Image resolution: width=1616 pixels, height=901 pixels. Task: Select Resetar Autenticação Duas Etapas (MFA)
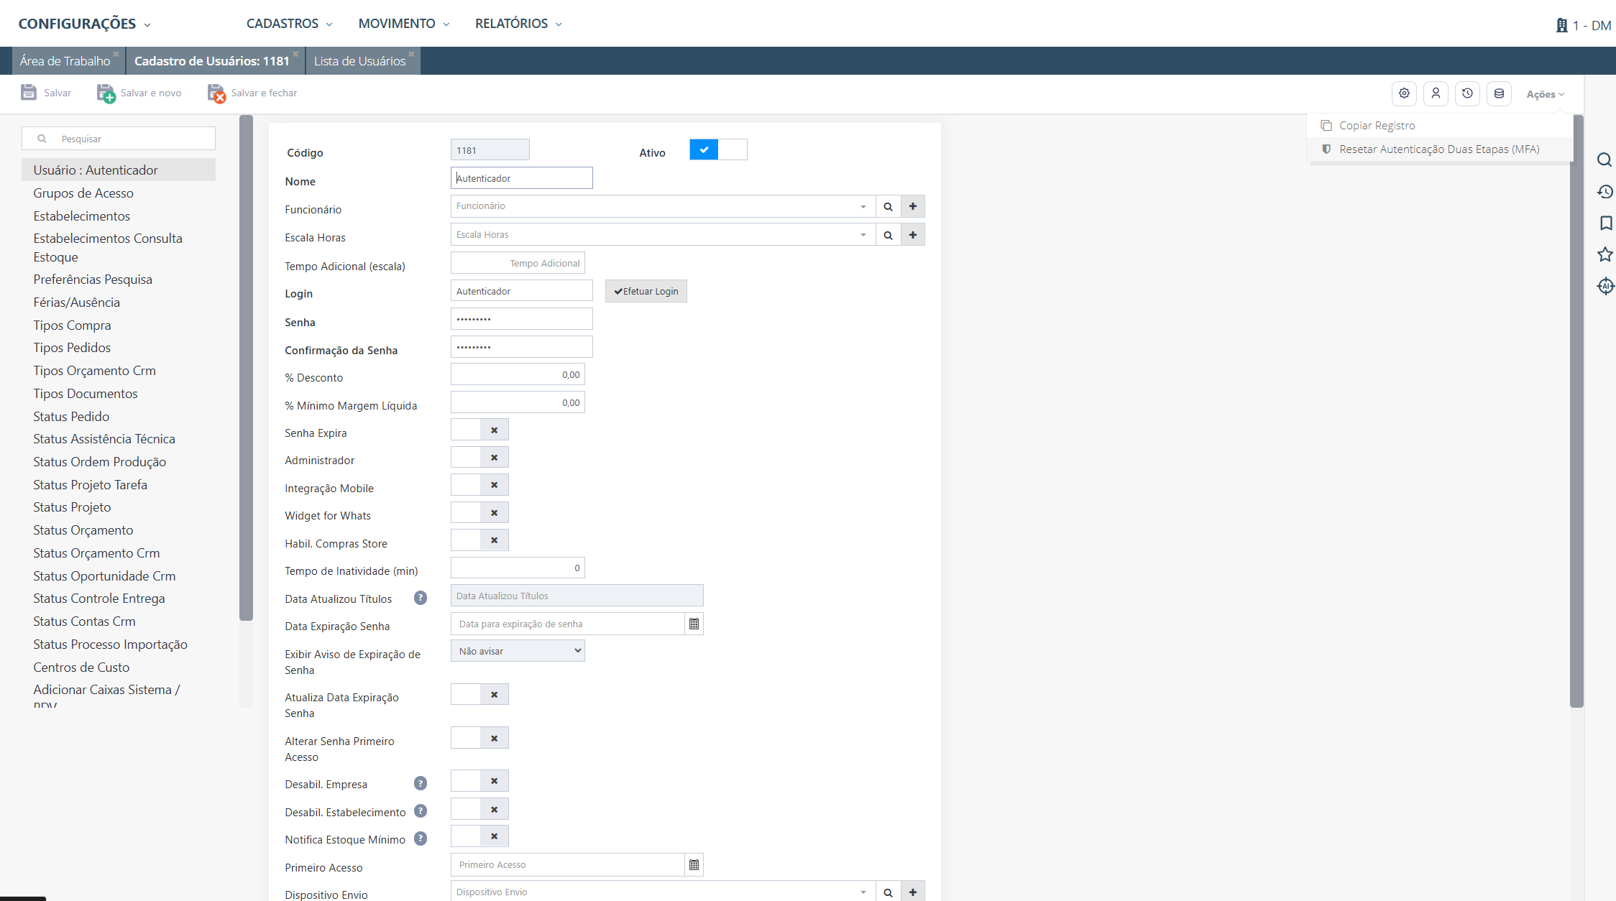(1439, 149)
